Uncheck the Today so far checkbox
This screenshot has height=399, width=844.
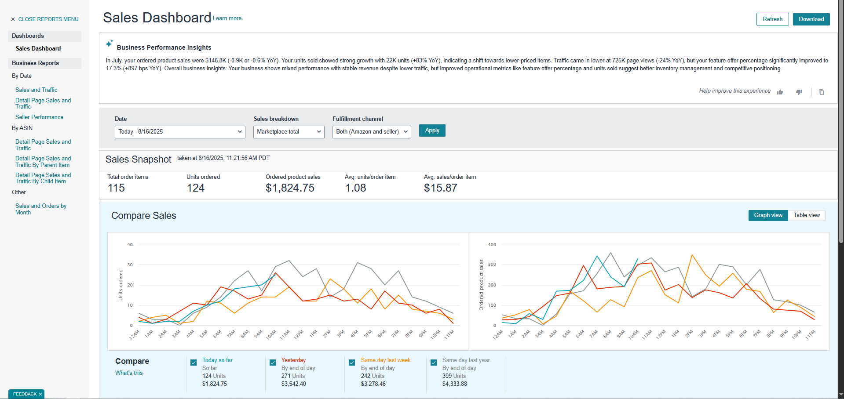pos(194,363)
